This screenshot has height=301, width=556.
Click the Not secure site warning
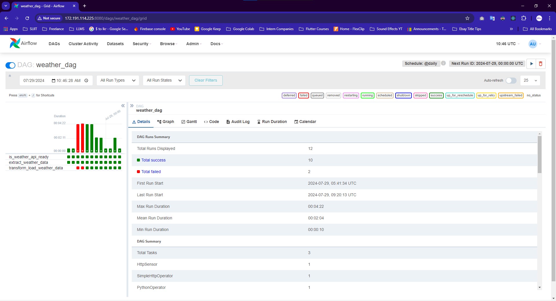click(x=49, y=18)
